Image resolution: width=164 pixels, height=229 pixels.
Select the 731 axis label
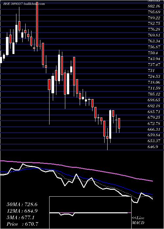(x=151, y=71)
